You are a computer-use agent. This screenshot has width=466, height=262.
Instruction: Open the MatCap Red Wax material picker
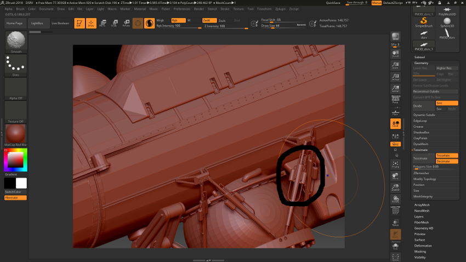coord(16,135)
